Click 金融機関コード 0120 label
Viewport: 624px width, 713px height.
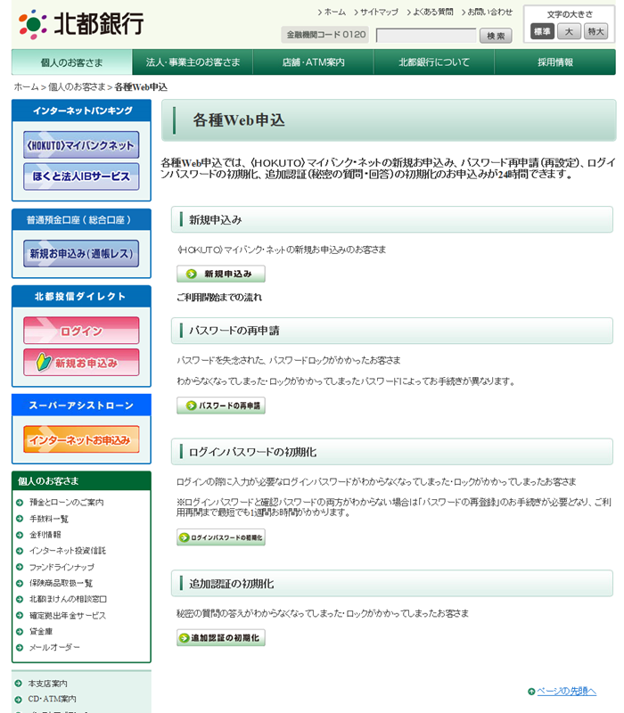[x=325, y=35]
